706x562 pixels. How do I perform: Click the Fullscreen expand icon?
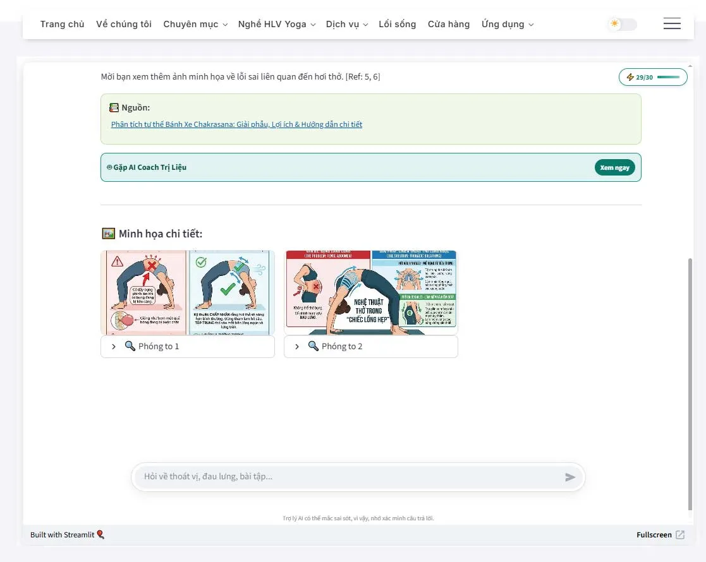pos(680,535)
